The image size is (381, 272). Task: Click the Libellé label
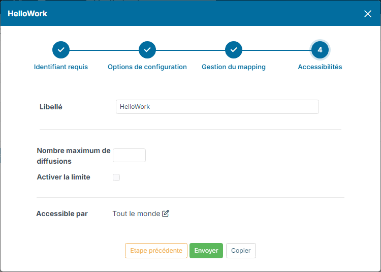point(51,107)
